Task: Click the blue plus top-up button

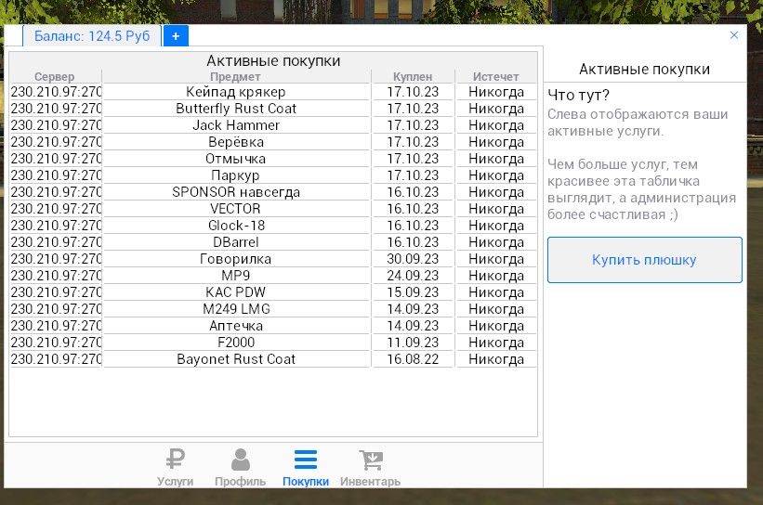Action: [176, 36]
